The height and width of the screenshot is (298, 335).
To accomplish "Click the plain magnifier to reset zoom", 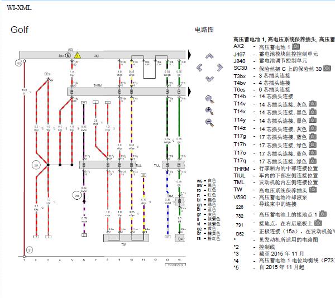I will click(209, 99).
